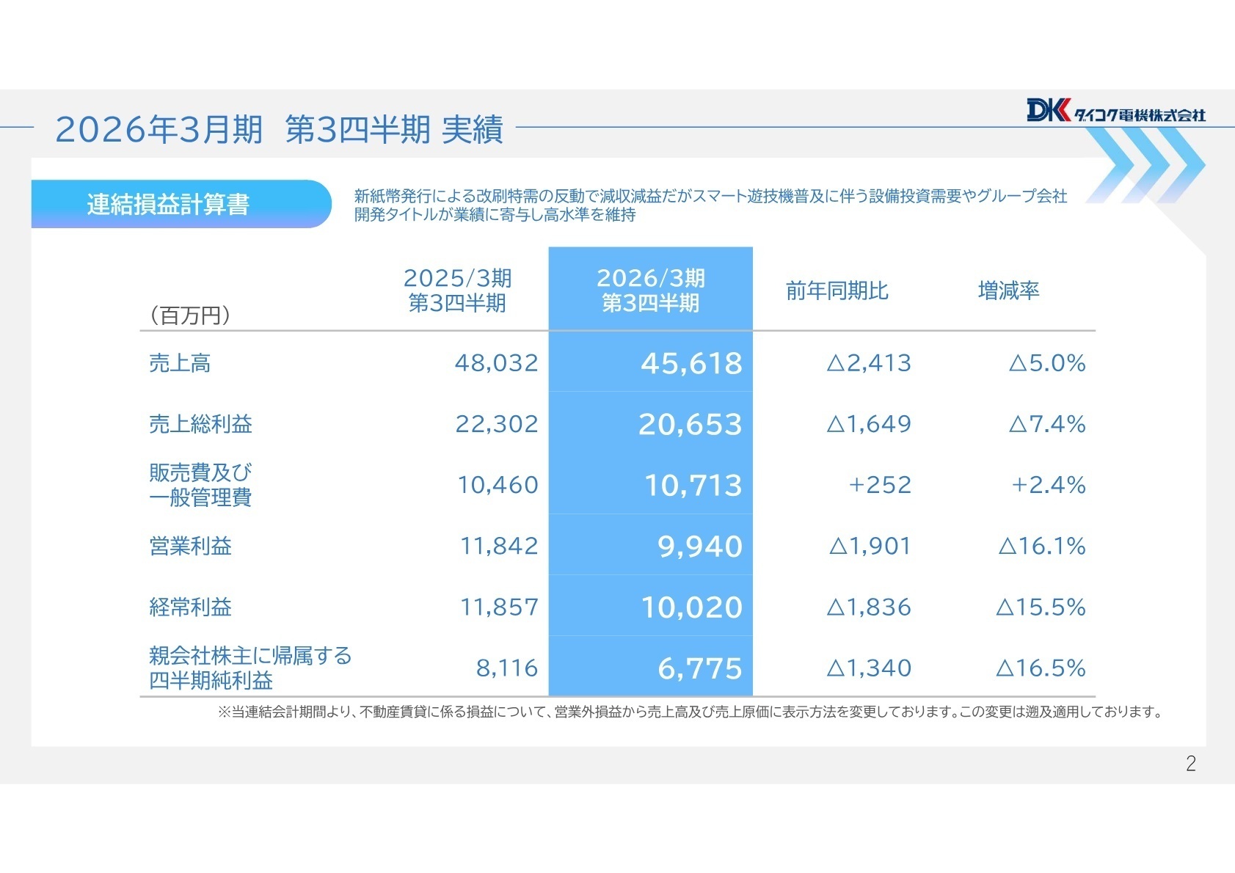Click the value 22,302 for gross profit

(497, 424)
